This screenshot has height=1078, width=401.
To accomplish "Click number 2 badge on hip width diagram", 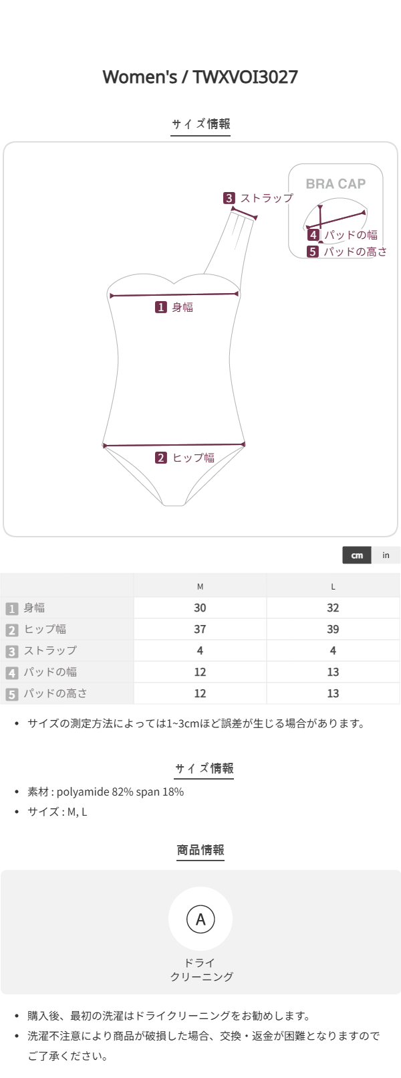I will [x=161, y=458].
